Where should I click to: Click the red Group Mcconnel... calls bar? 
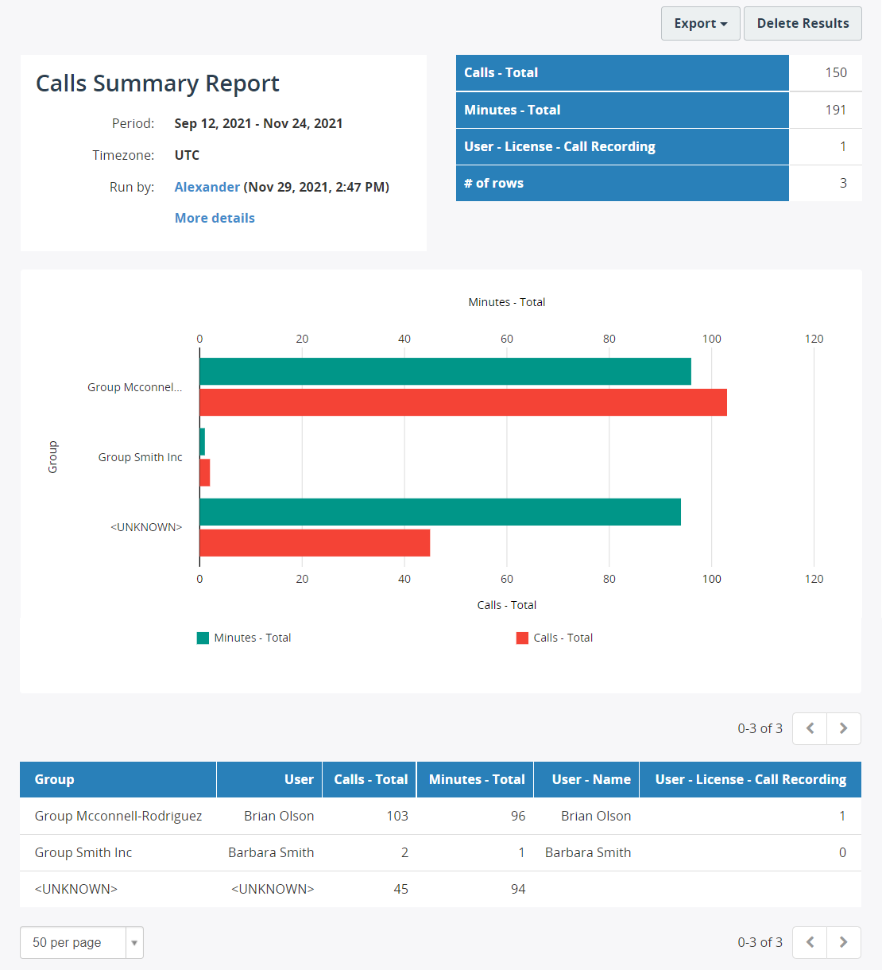[x=463, y=402]
